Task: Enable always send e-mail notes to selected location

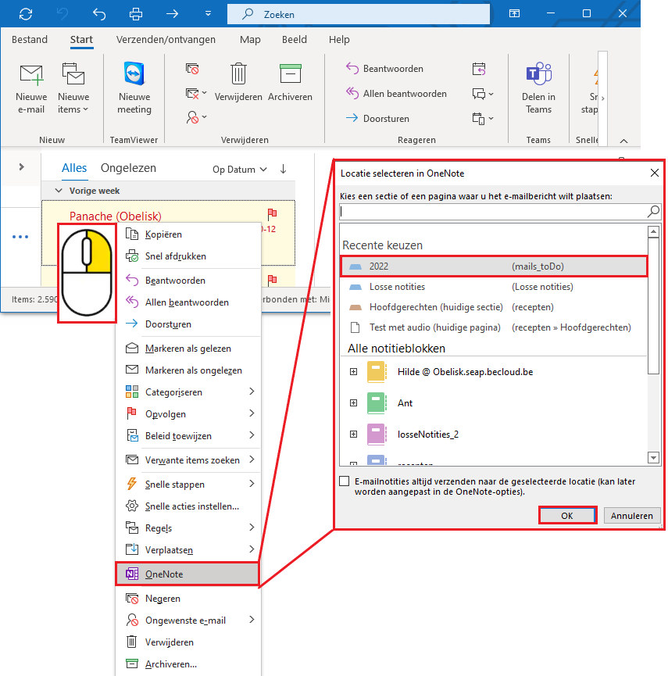Action: 345,481
